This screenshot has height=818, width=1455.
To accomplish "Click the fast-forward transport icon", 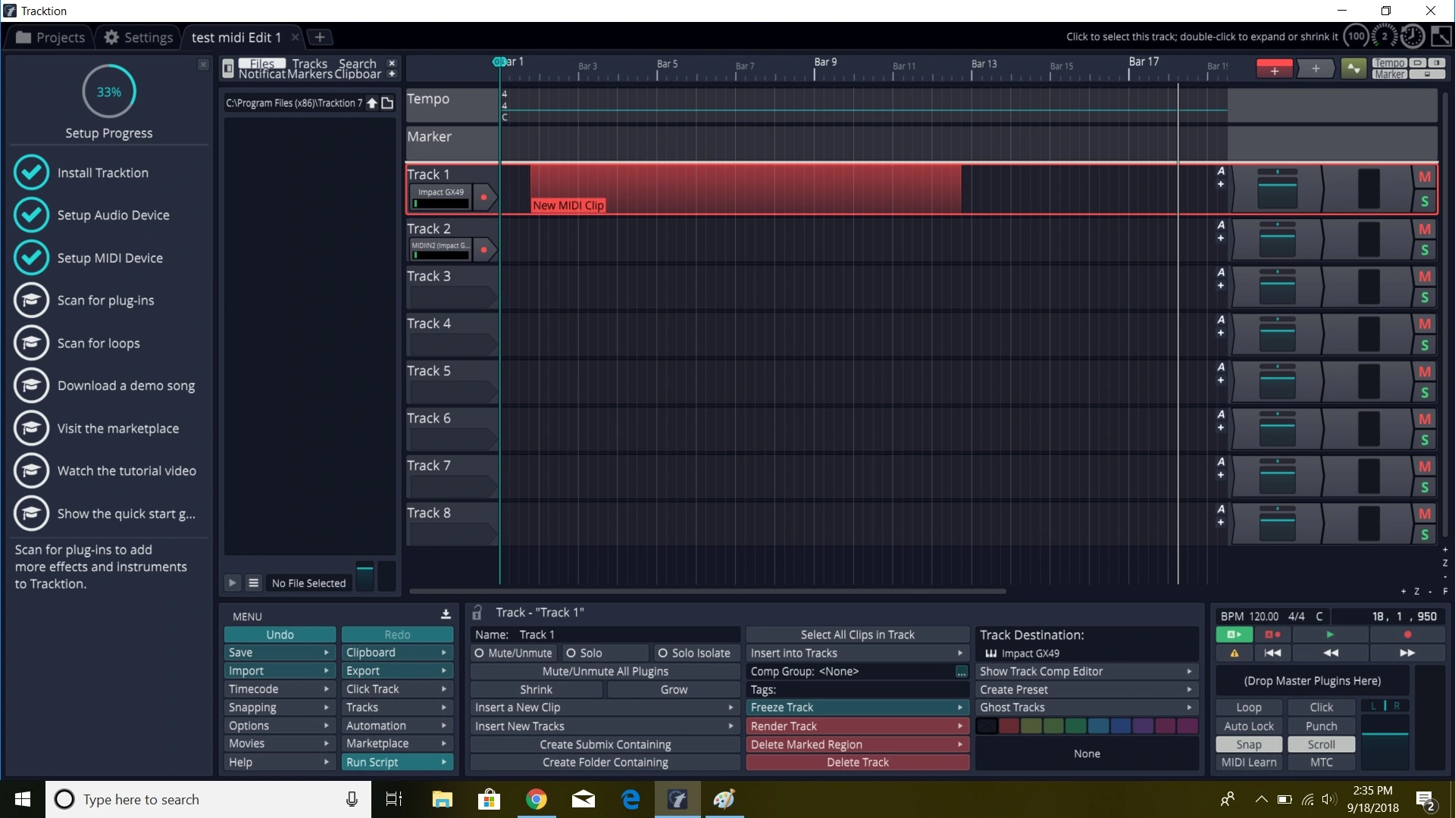I will (1407, 653).
